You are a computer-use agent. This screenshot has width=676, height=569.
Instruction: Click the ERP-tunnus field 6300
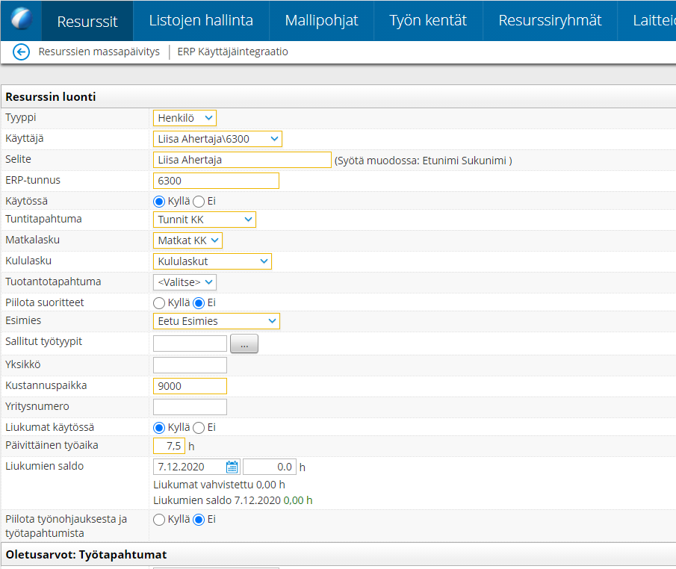click(216, 181)
